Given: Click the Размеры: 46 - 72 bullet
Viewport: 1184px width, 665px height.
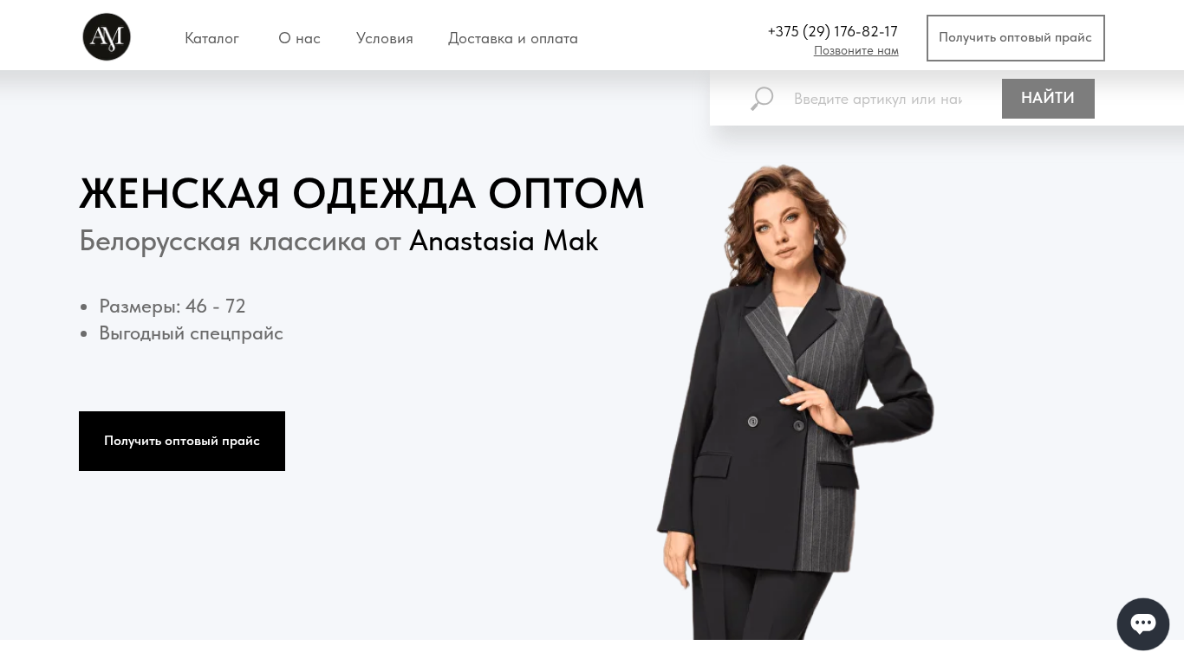Looking at the screenshot, I should point(172,307).
